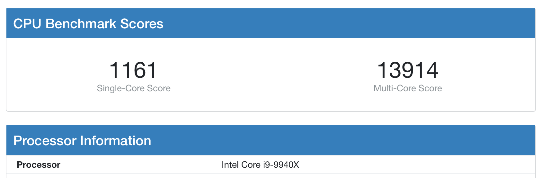Screen dimensions: 541x178
Task: Click the CPU Benchmark Scores heading
Action: 88,24
